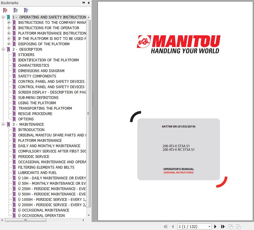The width and height of the screenshot is (254, 230).
Task: Open Identification of the Platform bookmark
Action: (48, 60)
